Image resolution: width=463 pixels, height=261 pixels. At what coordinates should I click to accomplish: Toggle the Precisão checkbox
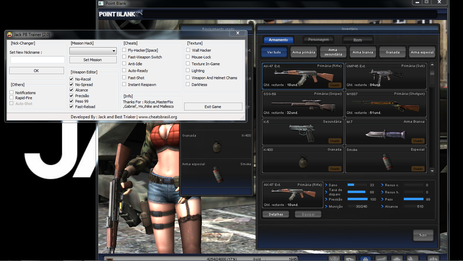tap(71, 95)
